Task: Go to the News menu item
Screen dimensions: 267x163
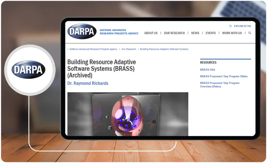Action: (x=195, y=33)
